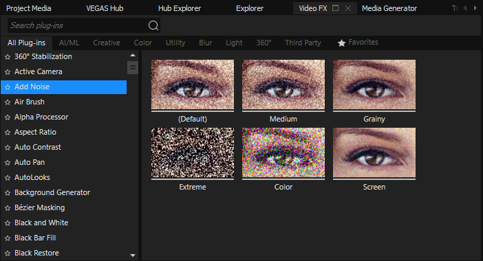This screenshot has width=483, height=261.
Task: Filter plug-ins by Light category
Action: pos(234,43)
